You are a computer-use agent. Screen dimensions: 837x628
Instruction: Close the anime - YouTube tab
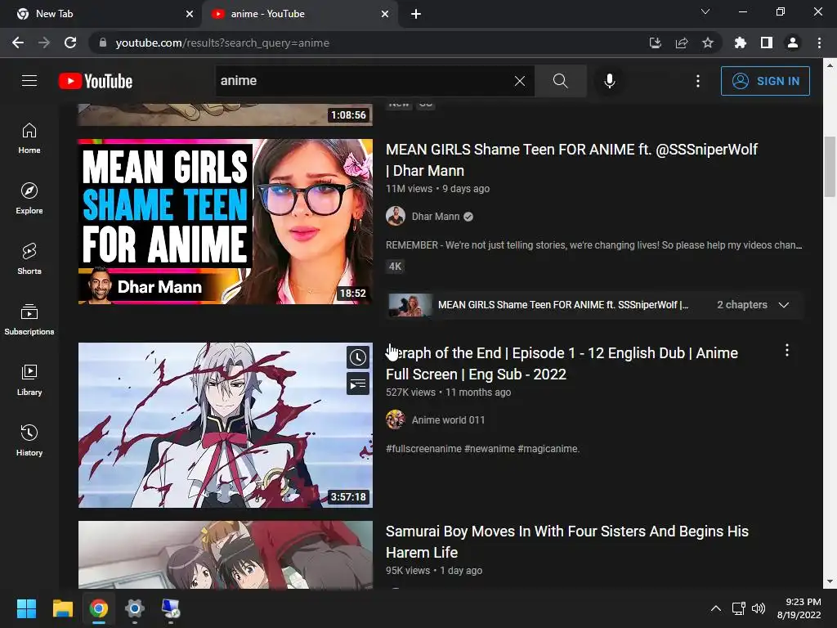385,14
